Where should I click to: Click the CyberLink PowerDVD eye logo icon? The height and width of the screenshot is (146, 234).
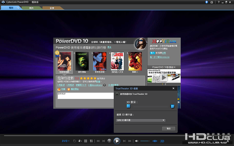pyautogui.click(x=3, y=2)
